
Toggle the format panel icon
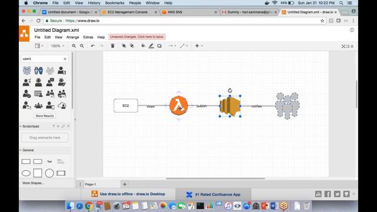point(348,47)
